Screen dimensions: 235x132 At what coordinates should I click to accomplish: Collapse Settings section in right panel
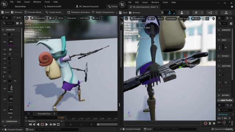click(x=219, y=95)
